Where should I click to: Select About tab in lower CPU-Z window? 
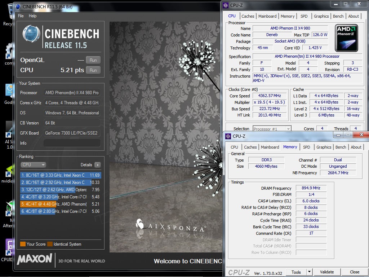tap(356, 147)
